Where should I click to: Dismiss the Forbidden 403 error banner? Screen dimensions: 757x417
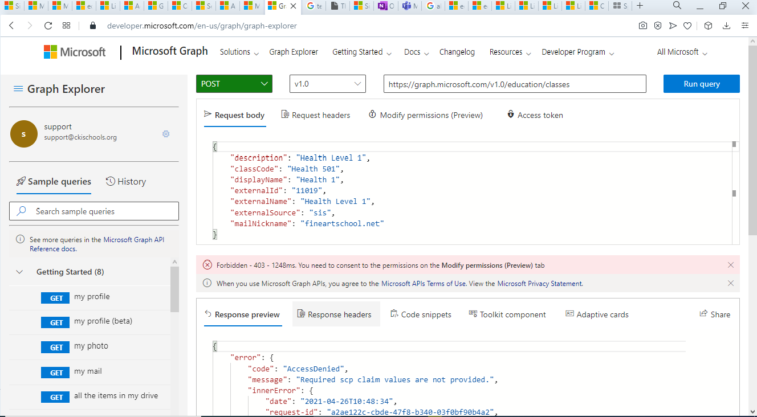pyautogui.click(x=731, y=265)
